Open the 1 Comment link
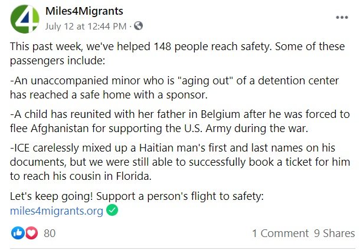The image size is (363, 250). click(280, 233)
